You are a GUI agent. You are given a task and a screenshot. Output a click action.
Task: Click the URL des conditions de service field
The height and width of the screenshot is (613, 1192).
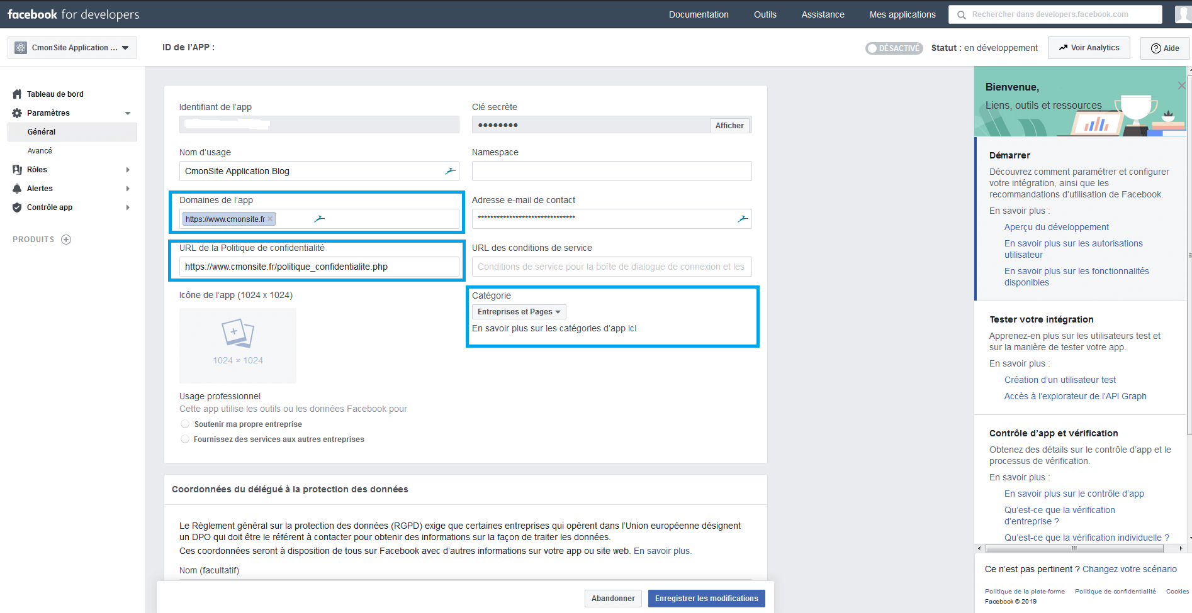612,267
